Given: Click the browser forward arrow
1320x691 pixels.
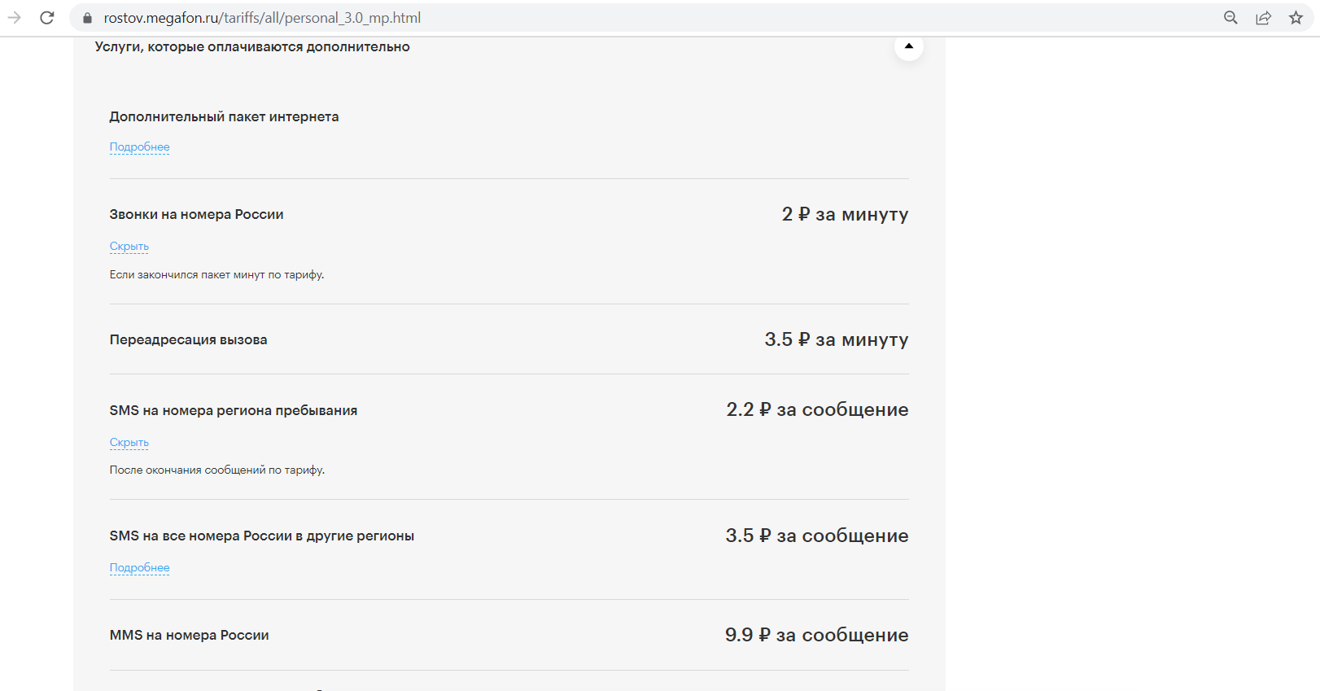Looking at the screenshot, I should [x=15, y=18].
